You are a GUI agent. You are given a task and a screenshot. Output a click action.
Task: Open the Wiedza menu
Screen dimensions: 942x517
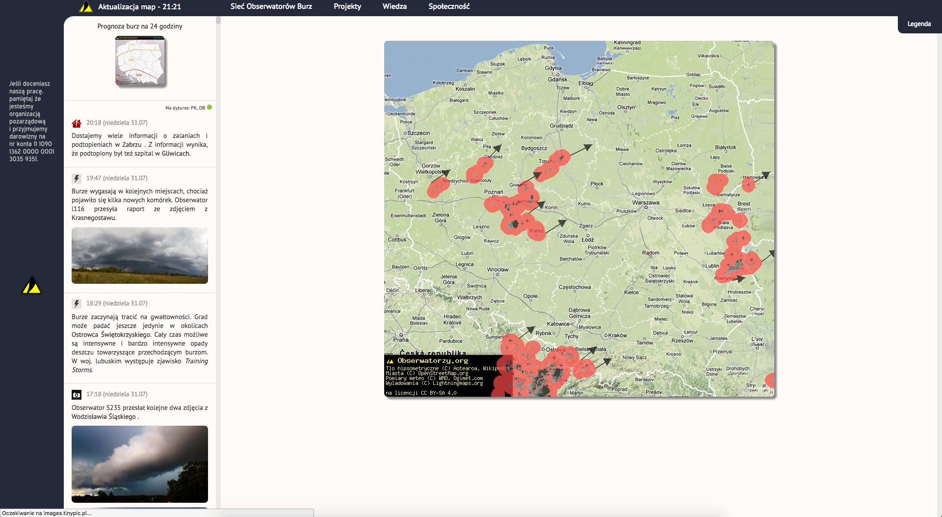(394, 6)
